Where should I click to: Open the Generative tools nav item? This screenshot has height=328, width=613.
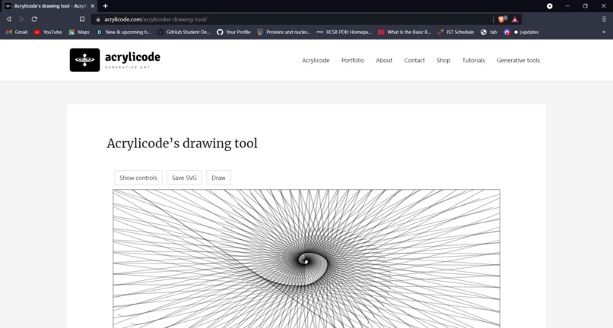pyautogui.click(x=519, y=60)
